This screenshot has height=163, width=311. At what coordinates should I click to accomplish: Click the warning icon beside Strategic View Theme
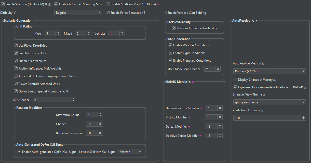(x=264, y=94)
